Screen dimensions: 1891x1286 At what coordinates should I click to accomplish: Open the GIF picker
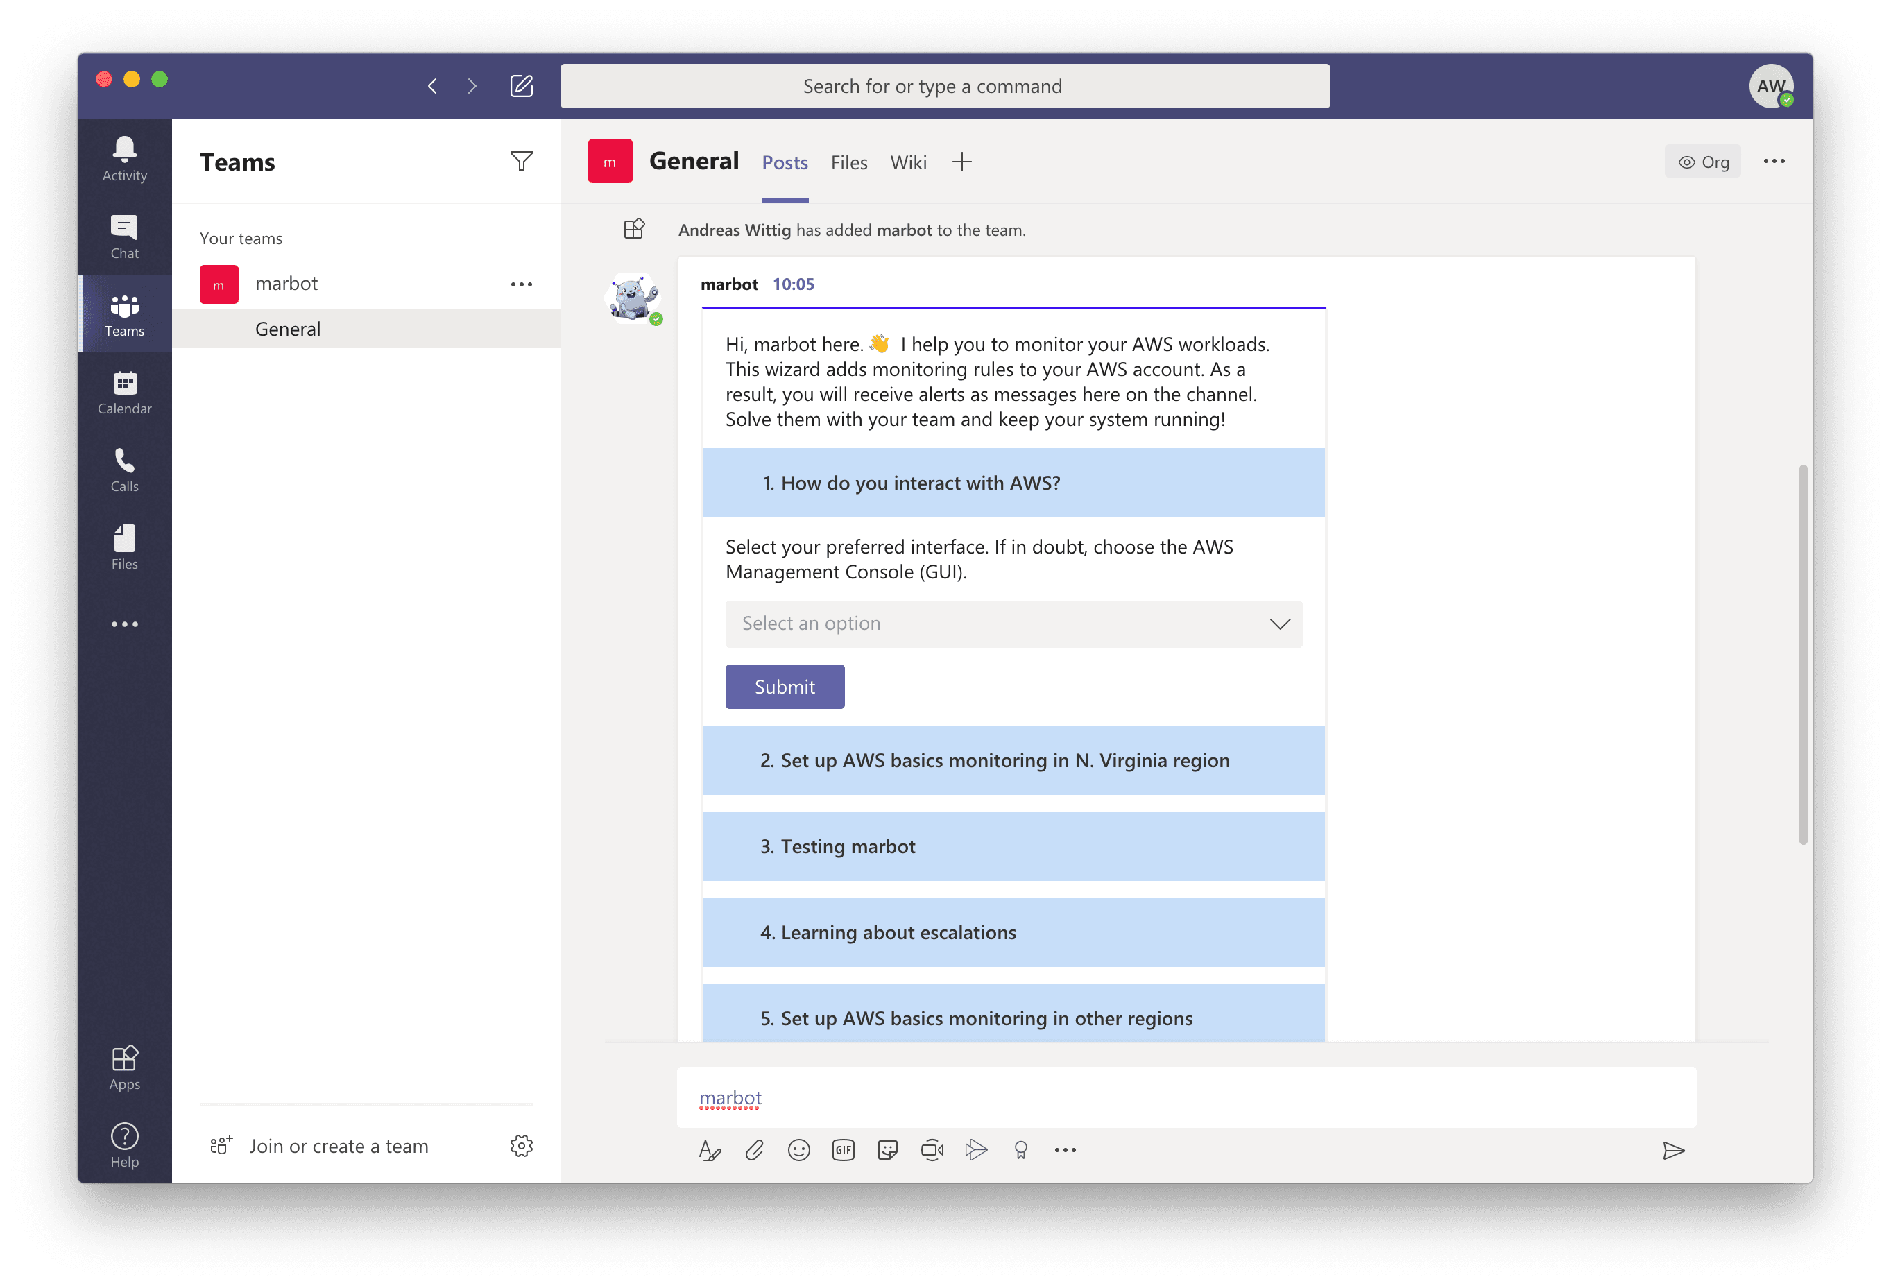point(843,1149)
